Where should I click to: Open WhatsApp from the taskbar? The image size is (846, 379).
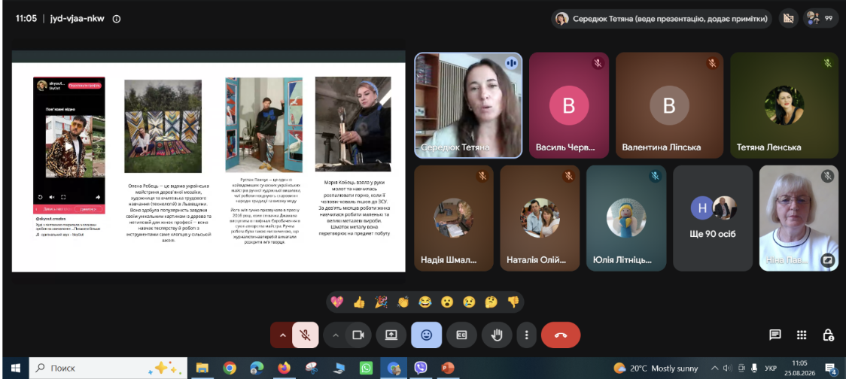[x=366, y=368]
